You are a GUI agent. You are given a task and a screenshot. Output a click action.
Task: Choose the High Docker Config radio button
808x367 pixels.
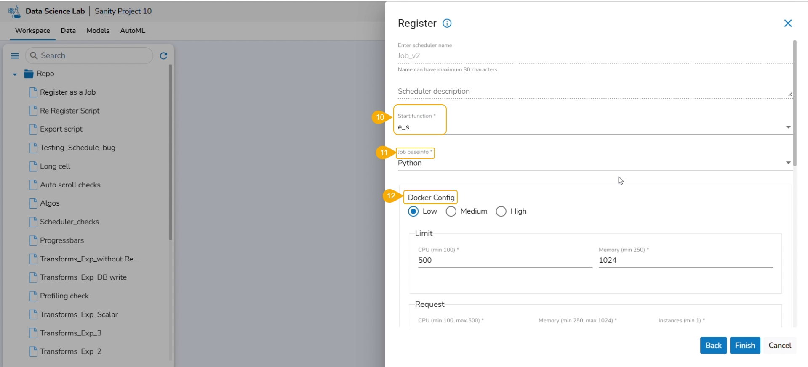click(x=501, y=211)
